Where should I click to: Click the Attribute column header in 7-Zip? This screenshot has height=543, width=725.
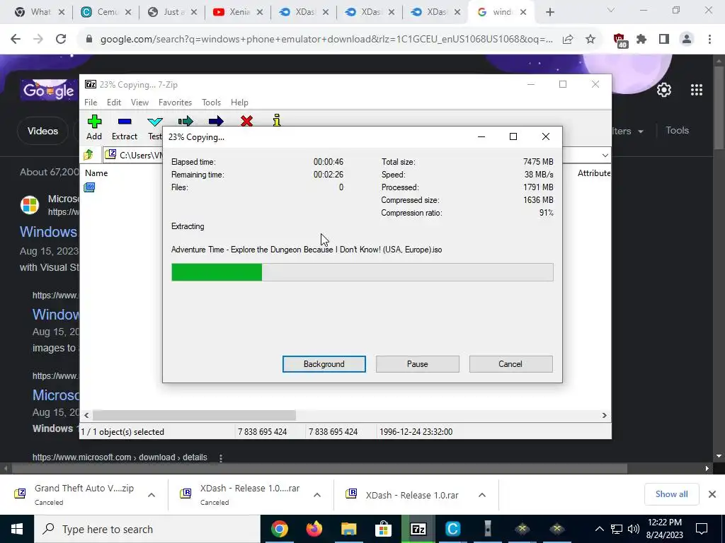tap(594, 173)
